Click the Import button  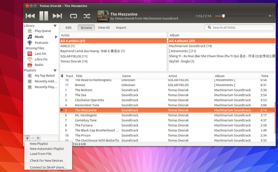[x=121, y=27]
